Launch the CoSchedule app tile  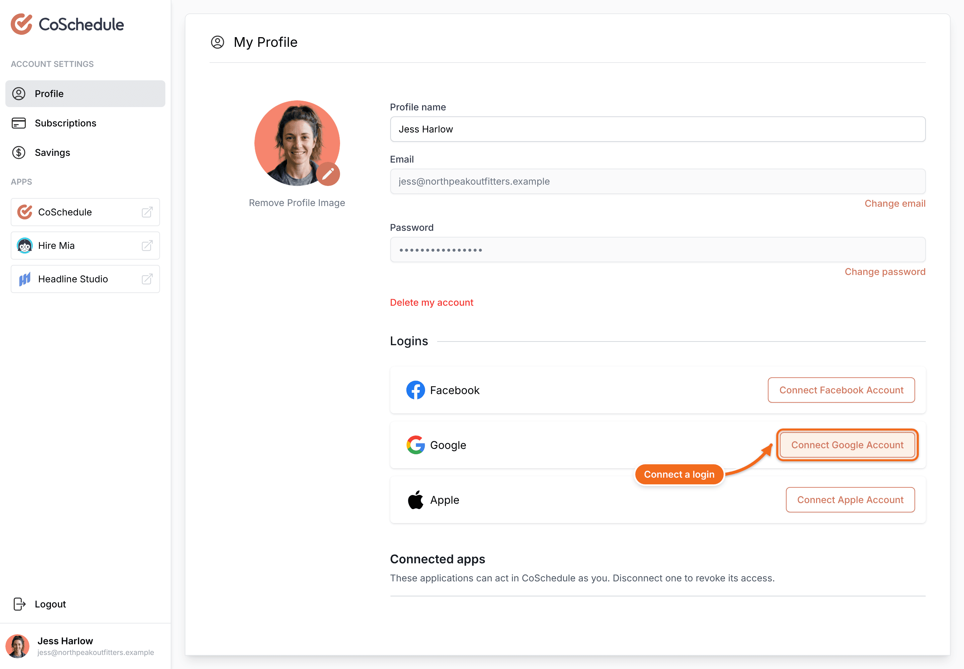(x=85, y=212)
